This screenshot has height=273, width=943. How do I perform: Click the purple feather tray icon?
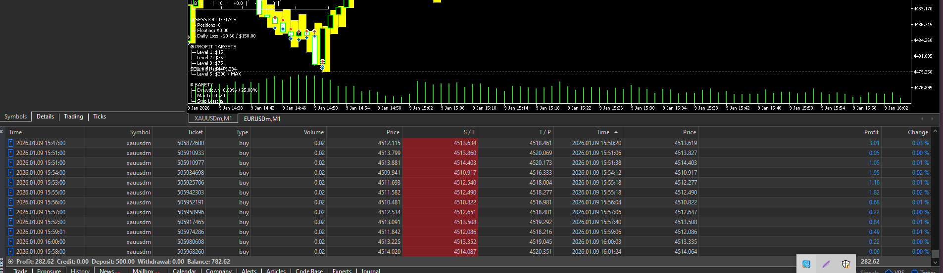pos(826,264)
